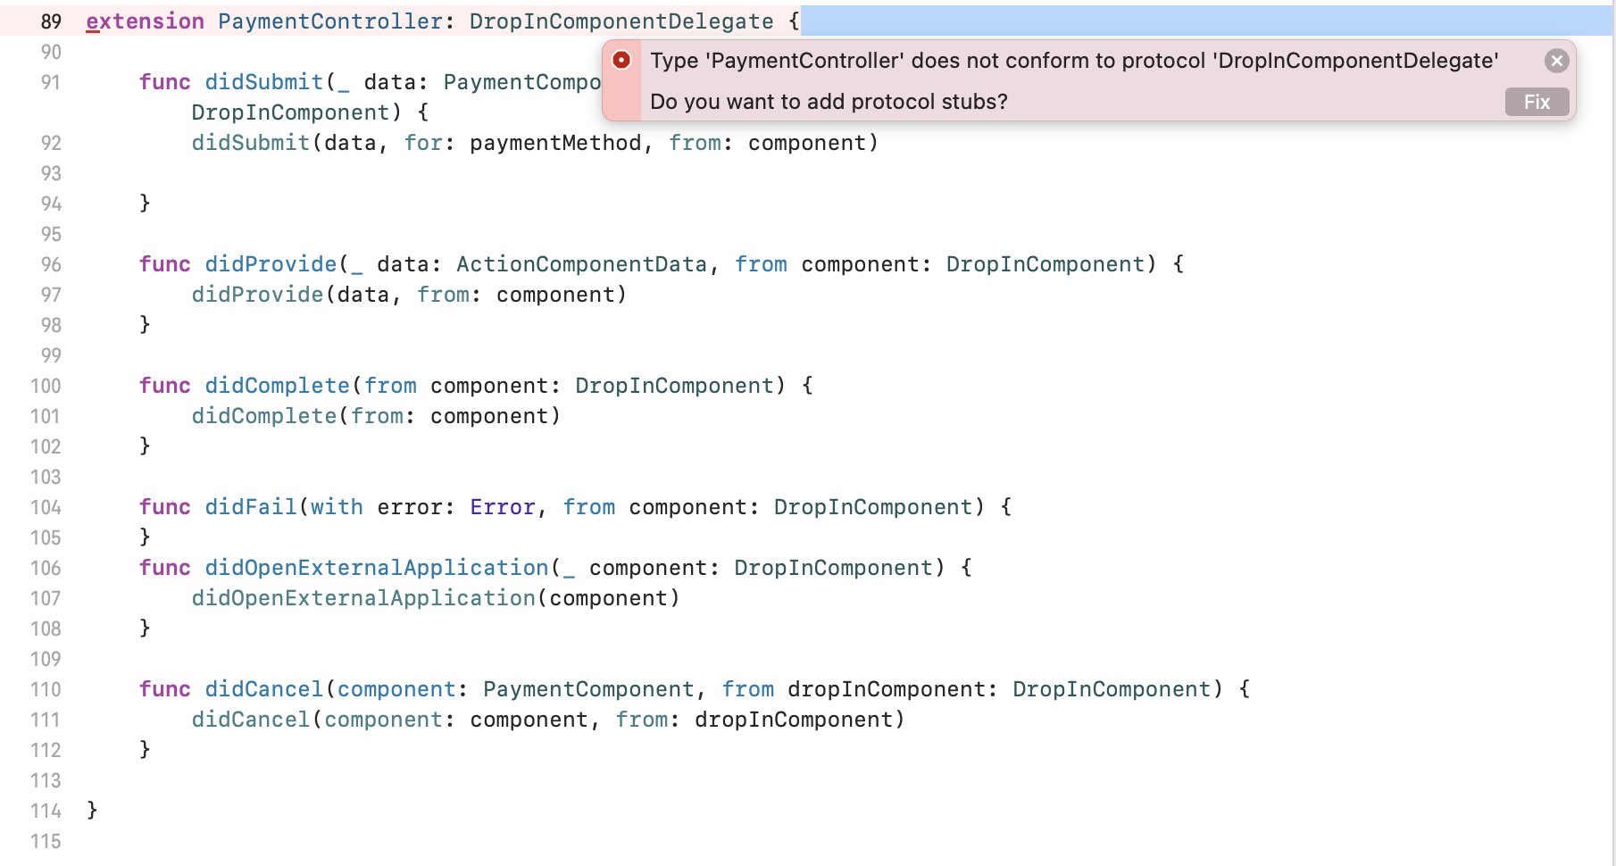Click 'dropInComponent' argument on line 111

(x=794, y=720)
